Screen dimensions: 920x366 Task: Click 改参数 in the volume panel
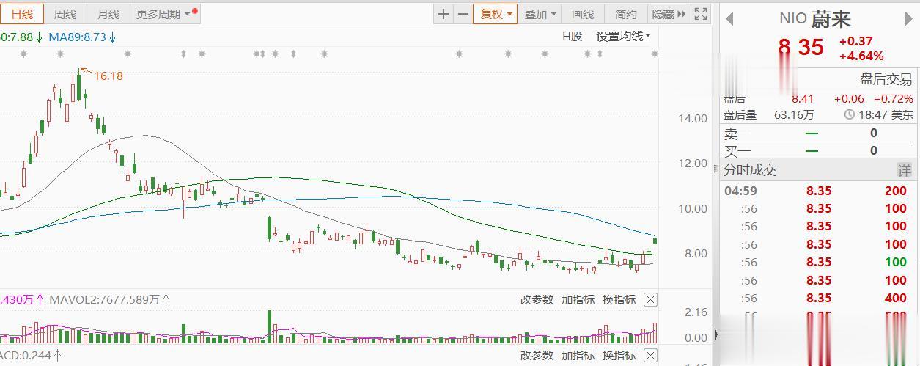pyautogui.click(x=537, y=299)
